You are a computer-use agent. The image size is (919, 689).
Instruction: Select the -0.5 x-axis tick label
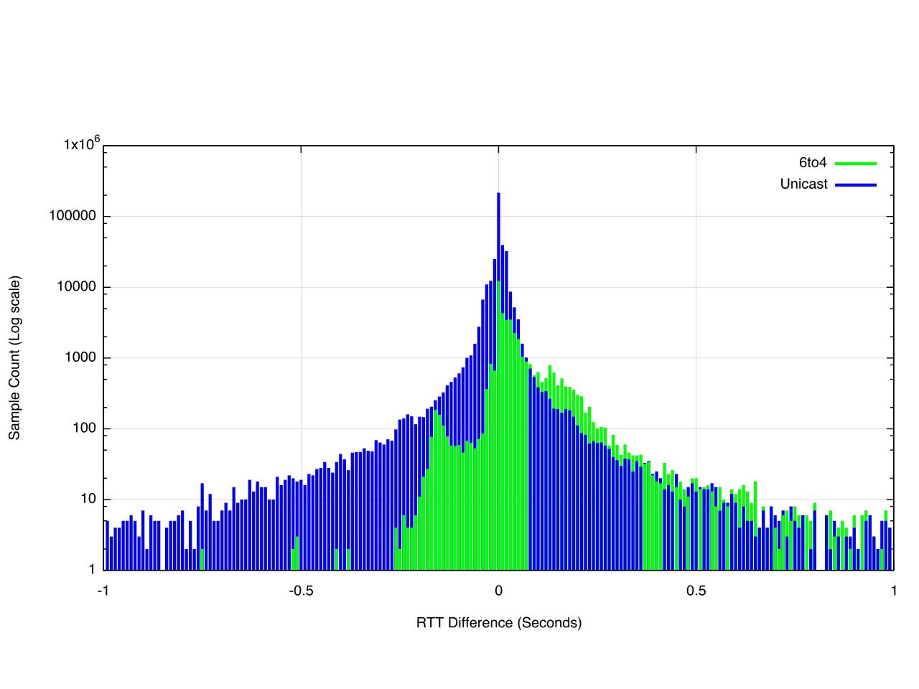click(x=301, y=591)
